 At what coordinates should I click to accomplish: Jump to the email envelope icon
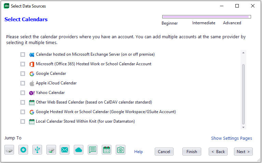[x=65, y=150]
